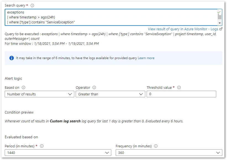227x160 pixels.
Task: Click the green checkmark in the query box
Action: pos(219,12)
